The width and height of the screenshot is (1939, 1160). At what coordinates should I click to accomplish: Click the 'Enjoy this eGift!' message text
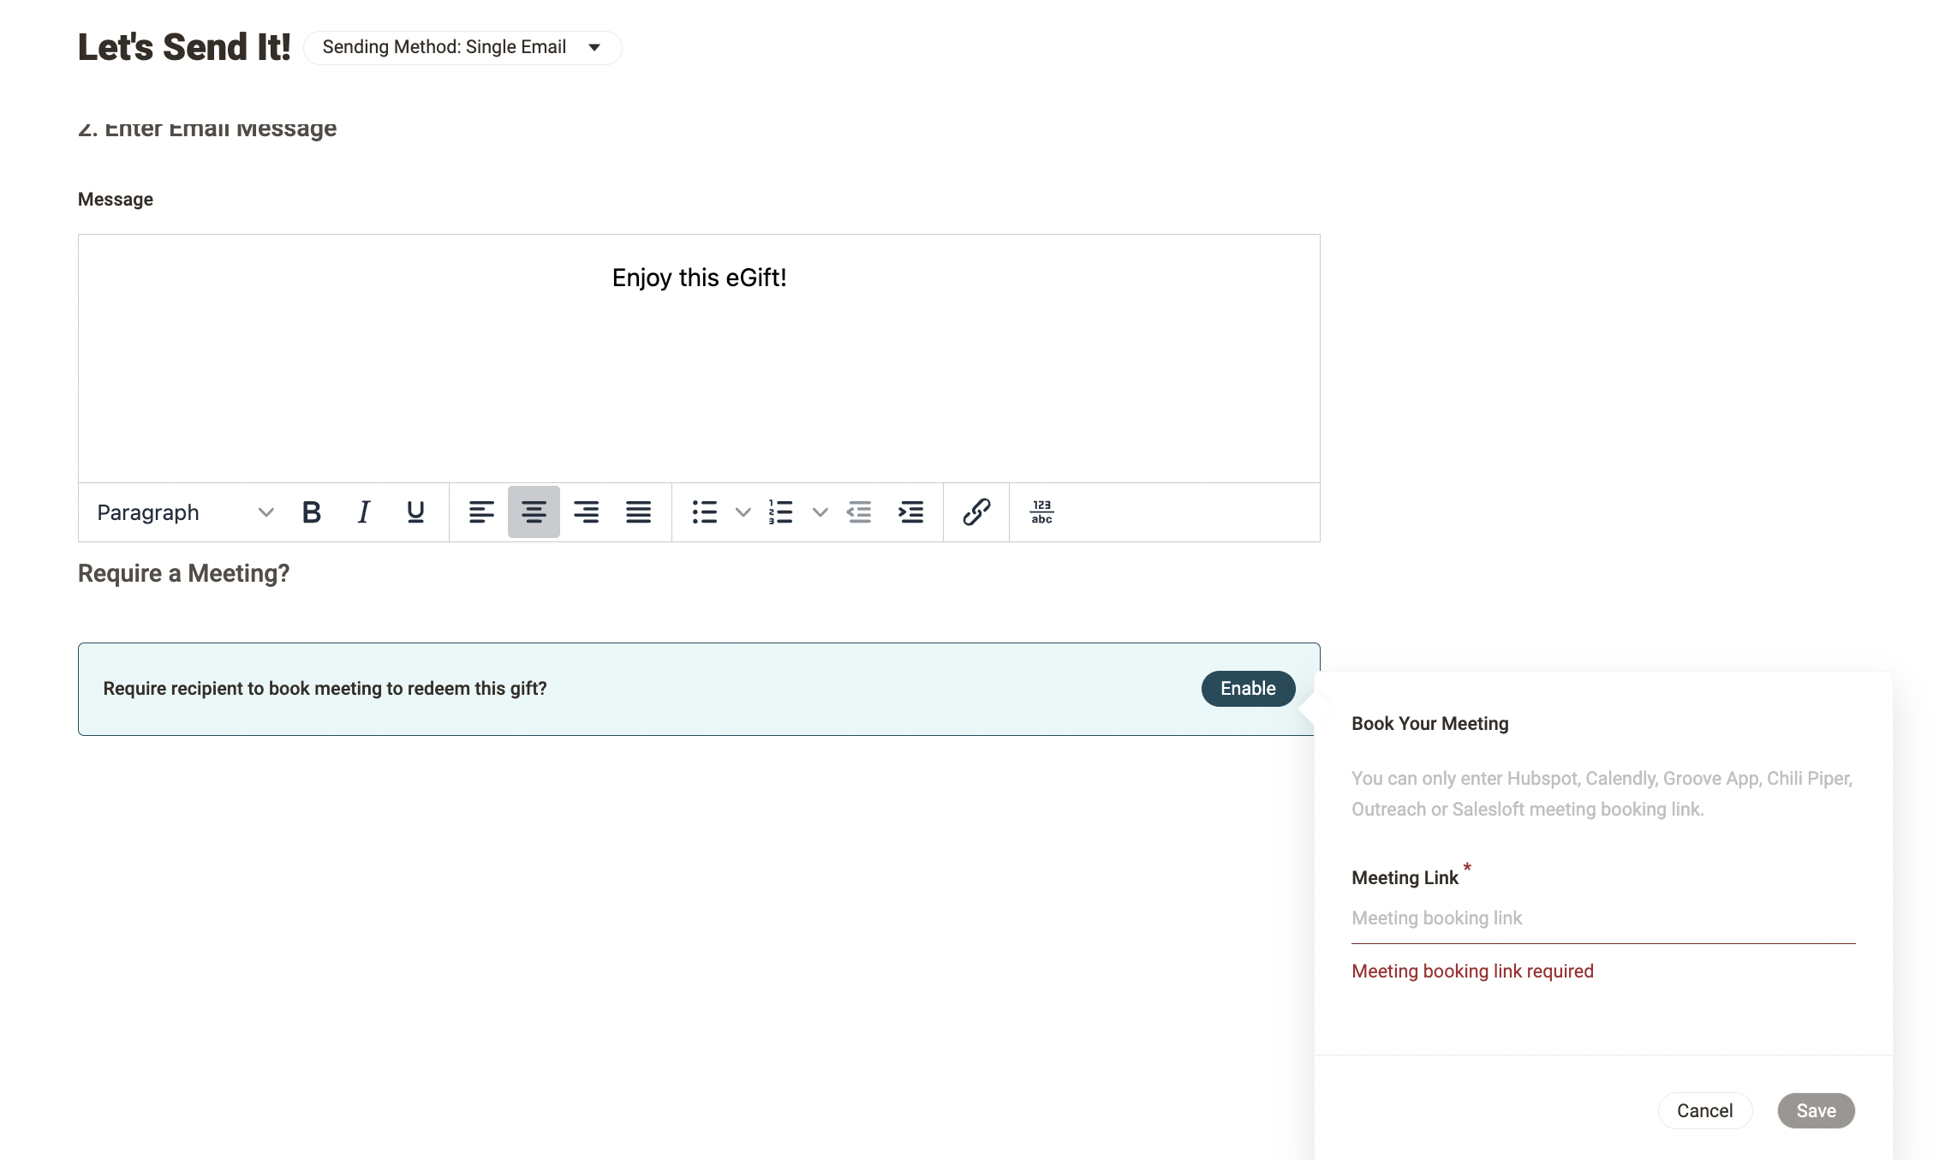[699, 278]
